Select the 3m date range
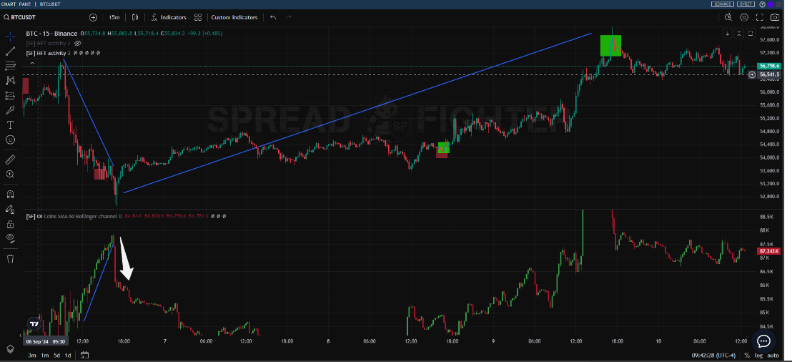This screenshot has width=792, height=362. pos(32,356)
